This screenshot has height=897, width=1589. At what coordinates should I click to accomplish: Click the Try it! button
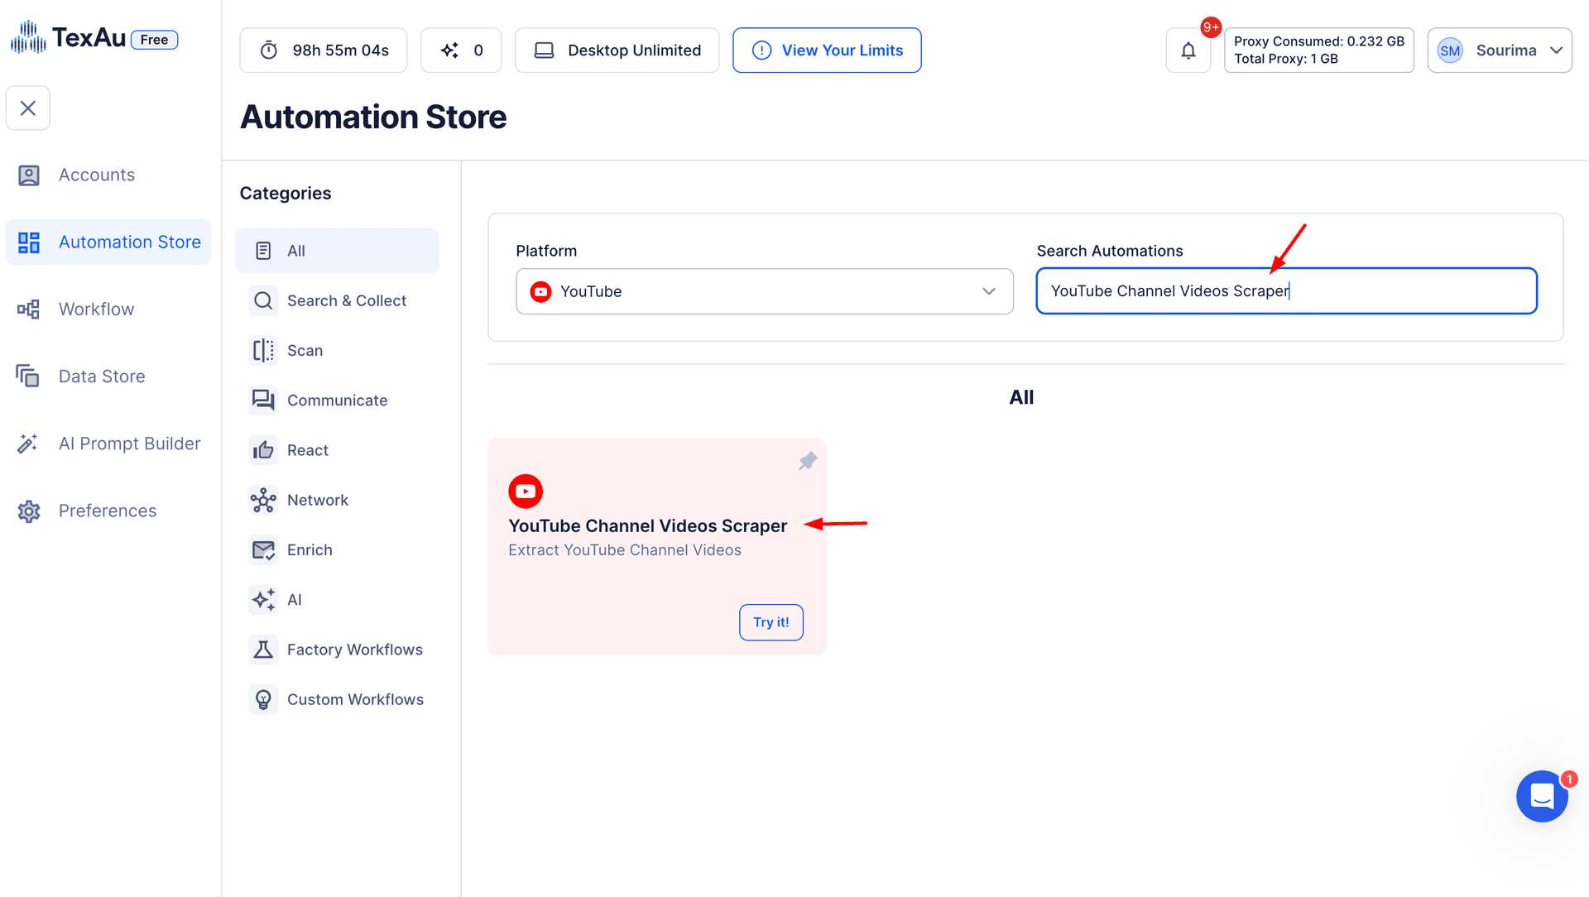tap(771, 622)
